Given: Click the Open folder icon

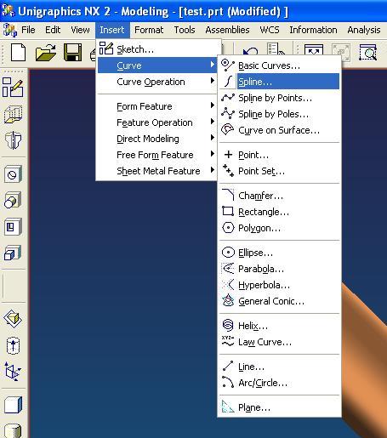Looking at the screenshot, I should 46,52.
